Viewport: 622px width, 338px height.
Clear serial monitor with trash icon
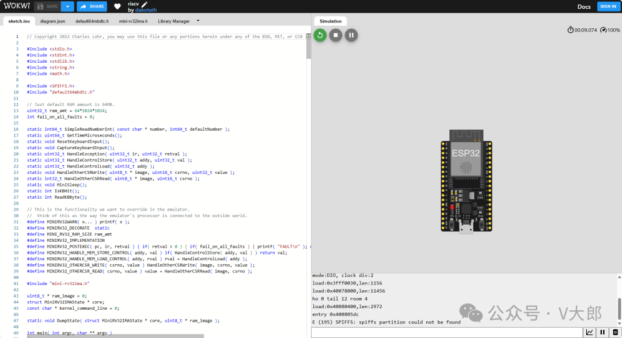coord(615,332)
